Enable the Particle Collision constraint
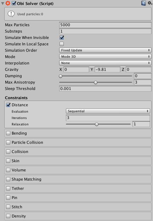 point(8,142)
